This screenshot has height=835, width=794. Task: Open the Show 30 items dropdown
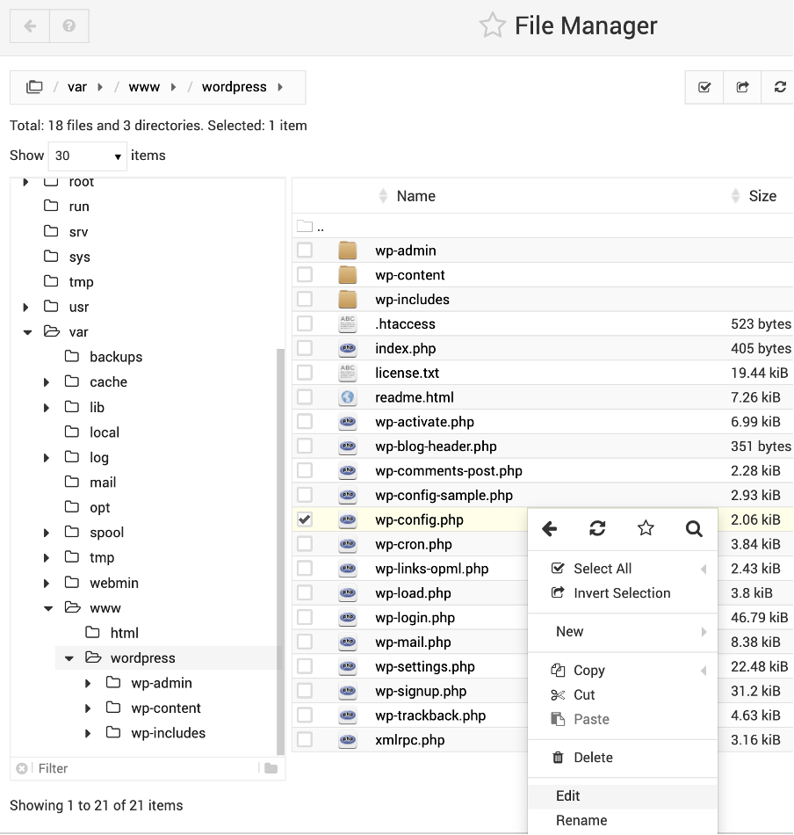(87, 156)
